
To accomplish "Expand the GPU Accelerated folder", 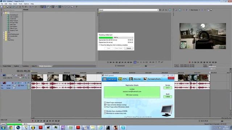I will tap(4, 36).
